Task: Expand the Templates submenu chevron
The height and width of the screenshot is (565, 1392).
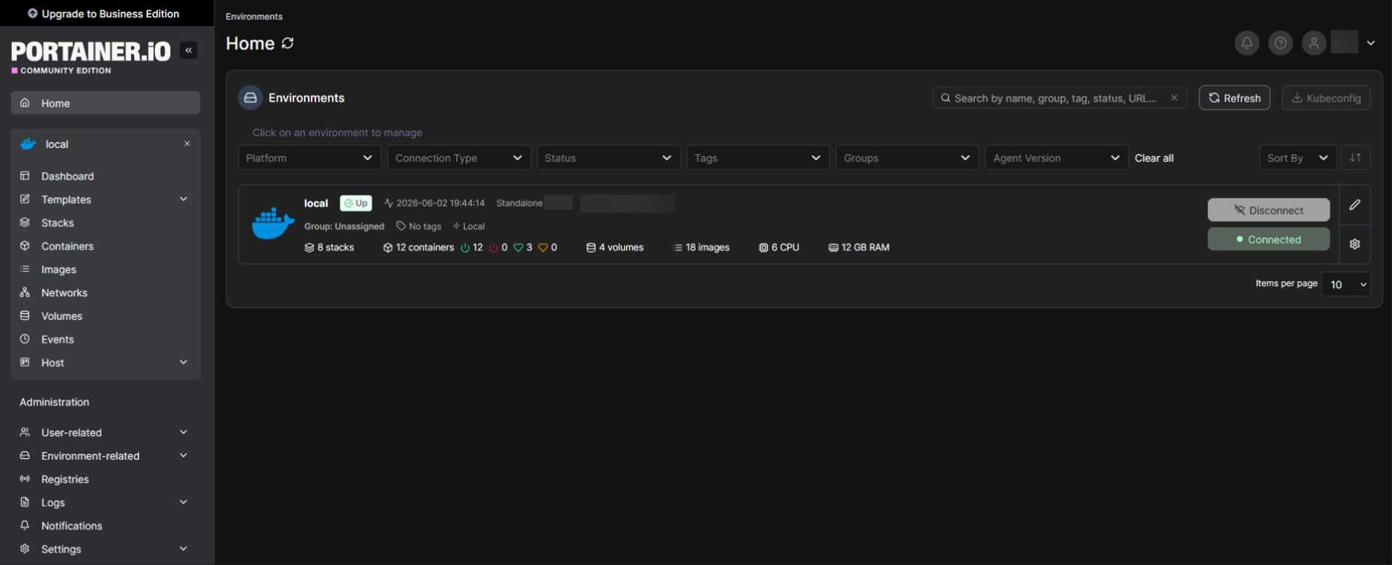Action: [183, 199]
